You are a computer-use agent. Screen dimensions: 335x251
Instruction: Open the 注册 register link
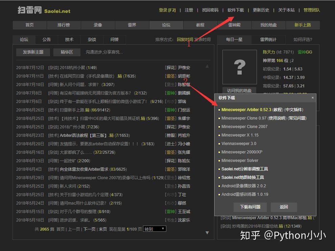pos(189,10)
